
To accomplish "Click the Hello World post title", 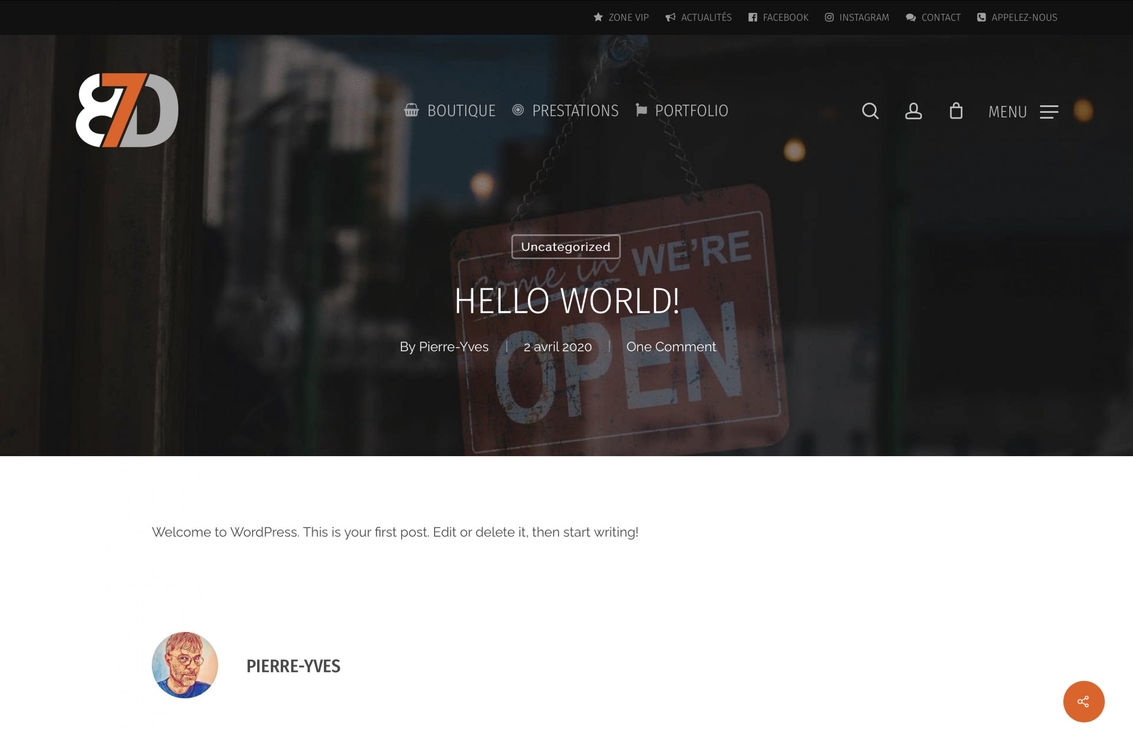I will pos(566,301).
